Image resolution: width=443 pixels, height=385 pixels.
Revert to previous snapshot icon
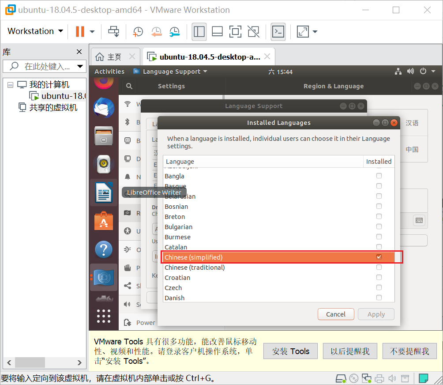156,32
